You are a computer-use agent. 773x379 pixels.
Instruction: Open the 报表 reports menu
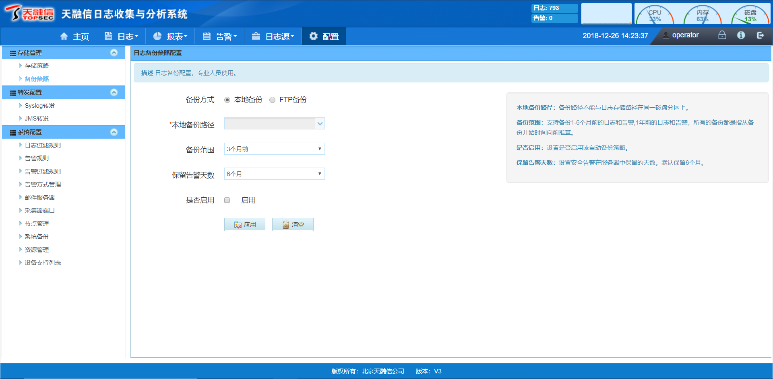(170, 37)
